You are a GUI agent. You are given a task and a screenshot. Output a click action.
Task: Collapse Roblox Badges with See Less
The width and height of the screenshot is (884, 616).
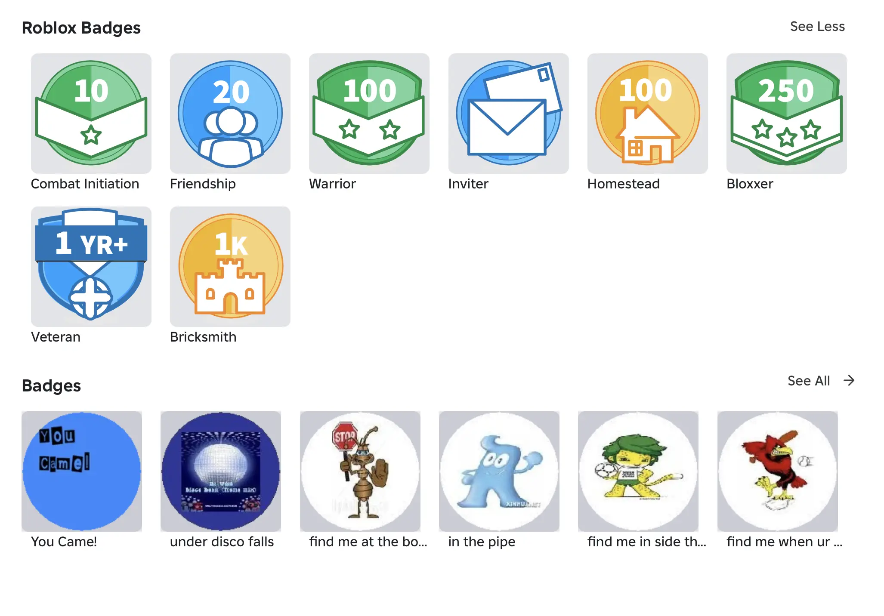tap(817, 27)
